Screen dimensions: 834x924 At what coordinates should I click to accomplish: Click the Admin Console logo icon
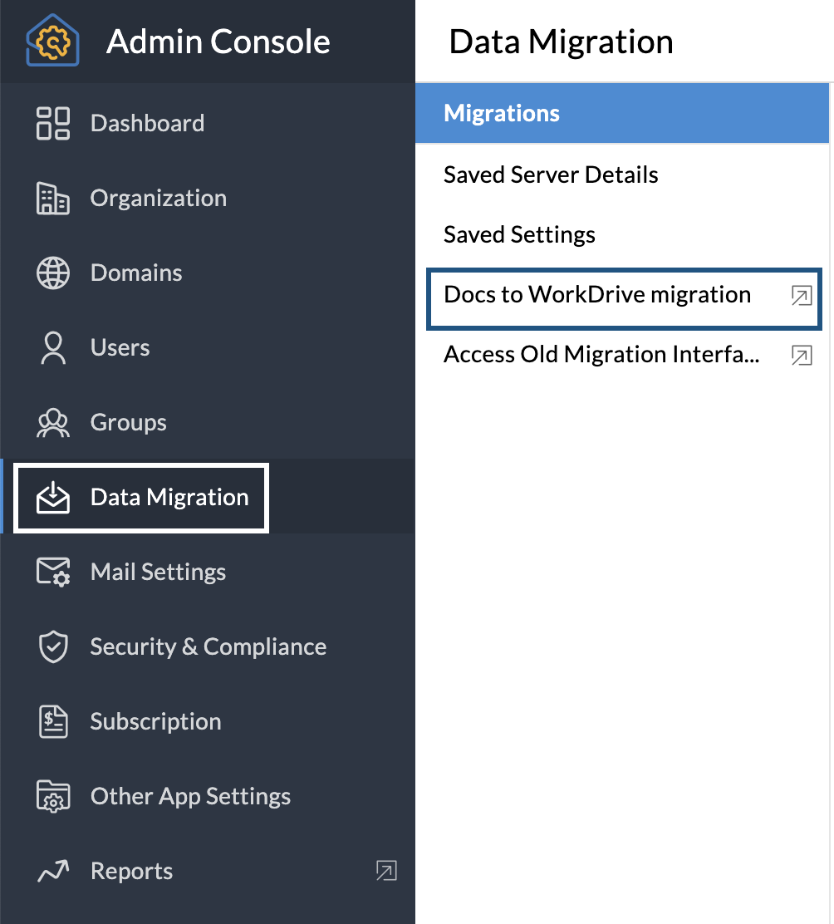(x=53, y=40)
